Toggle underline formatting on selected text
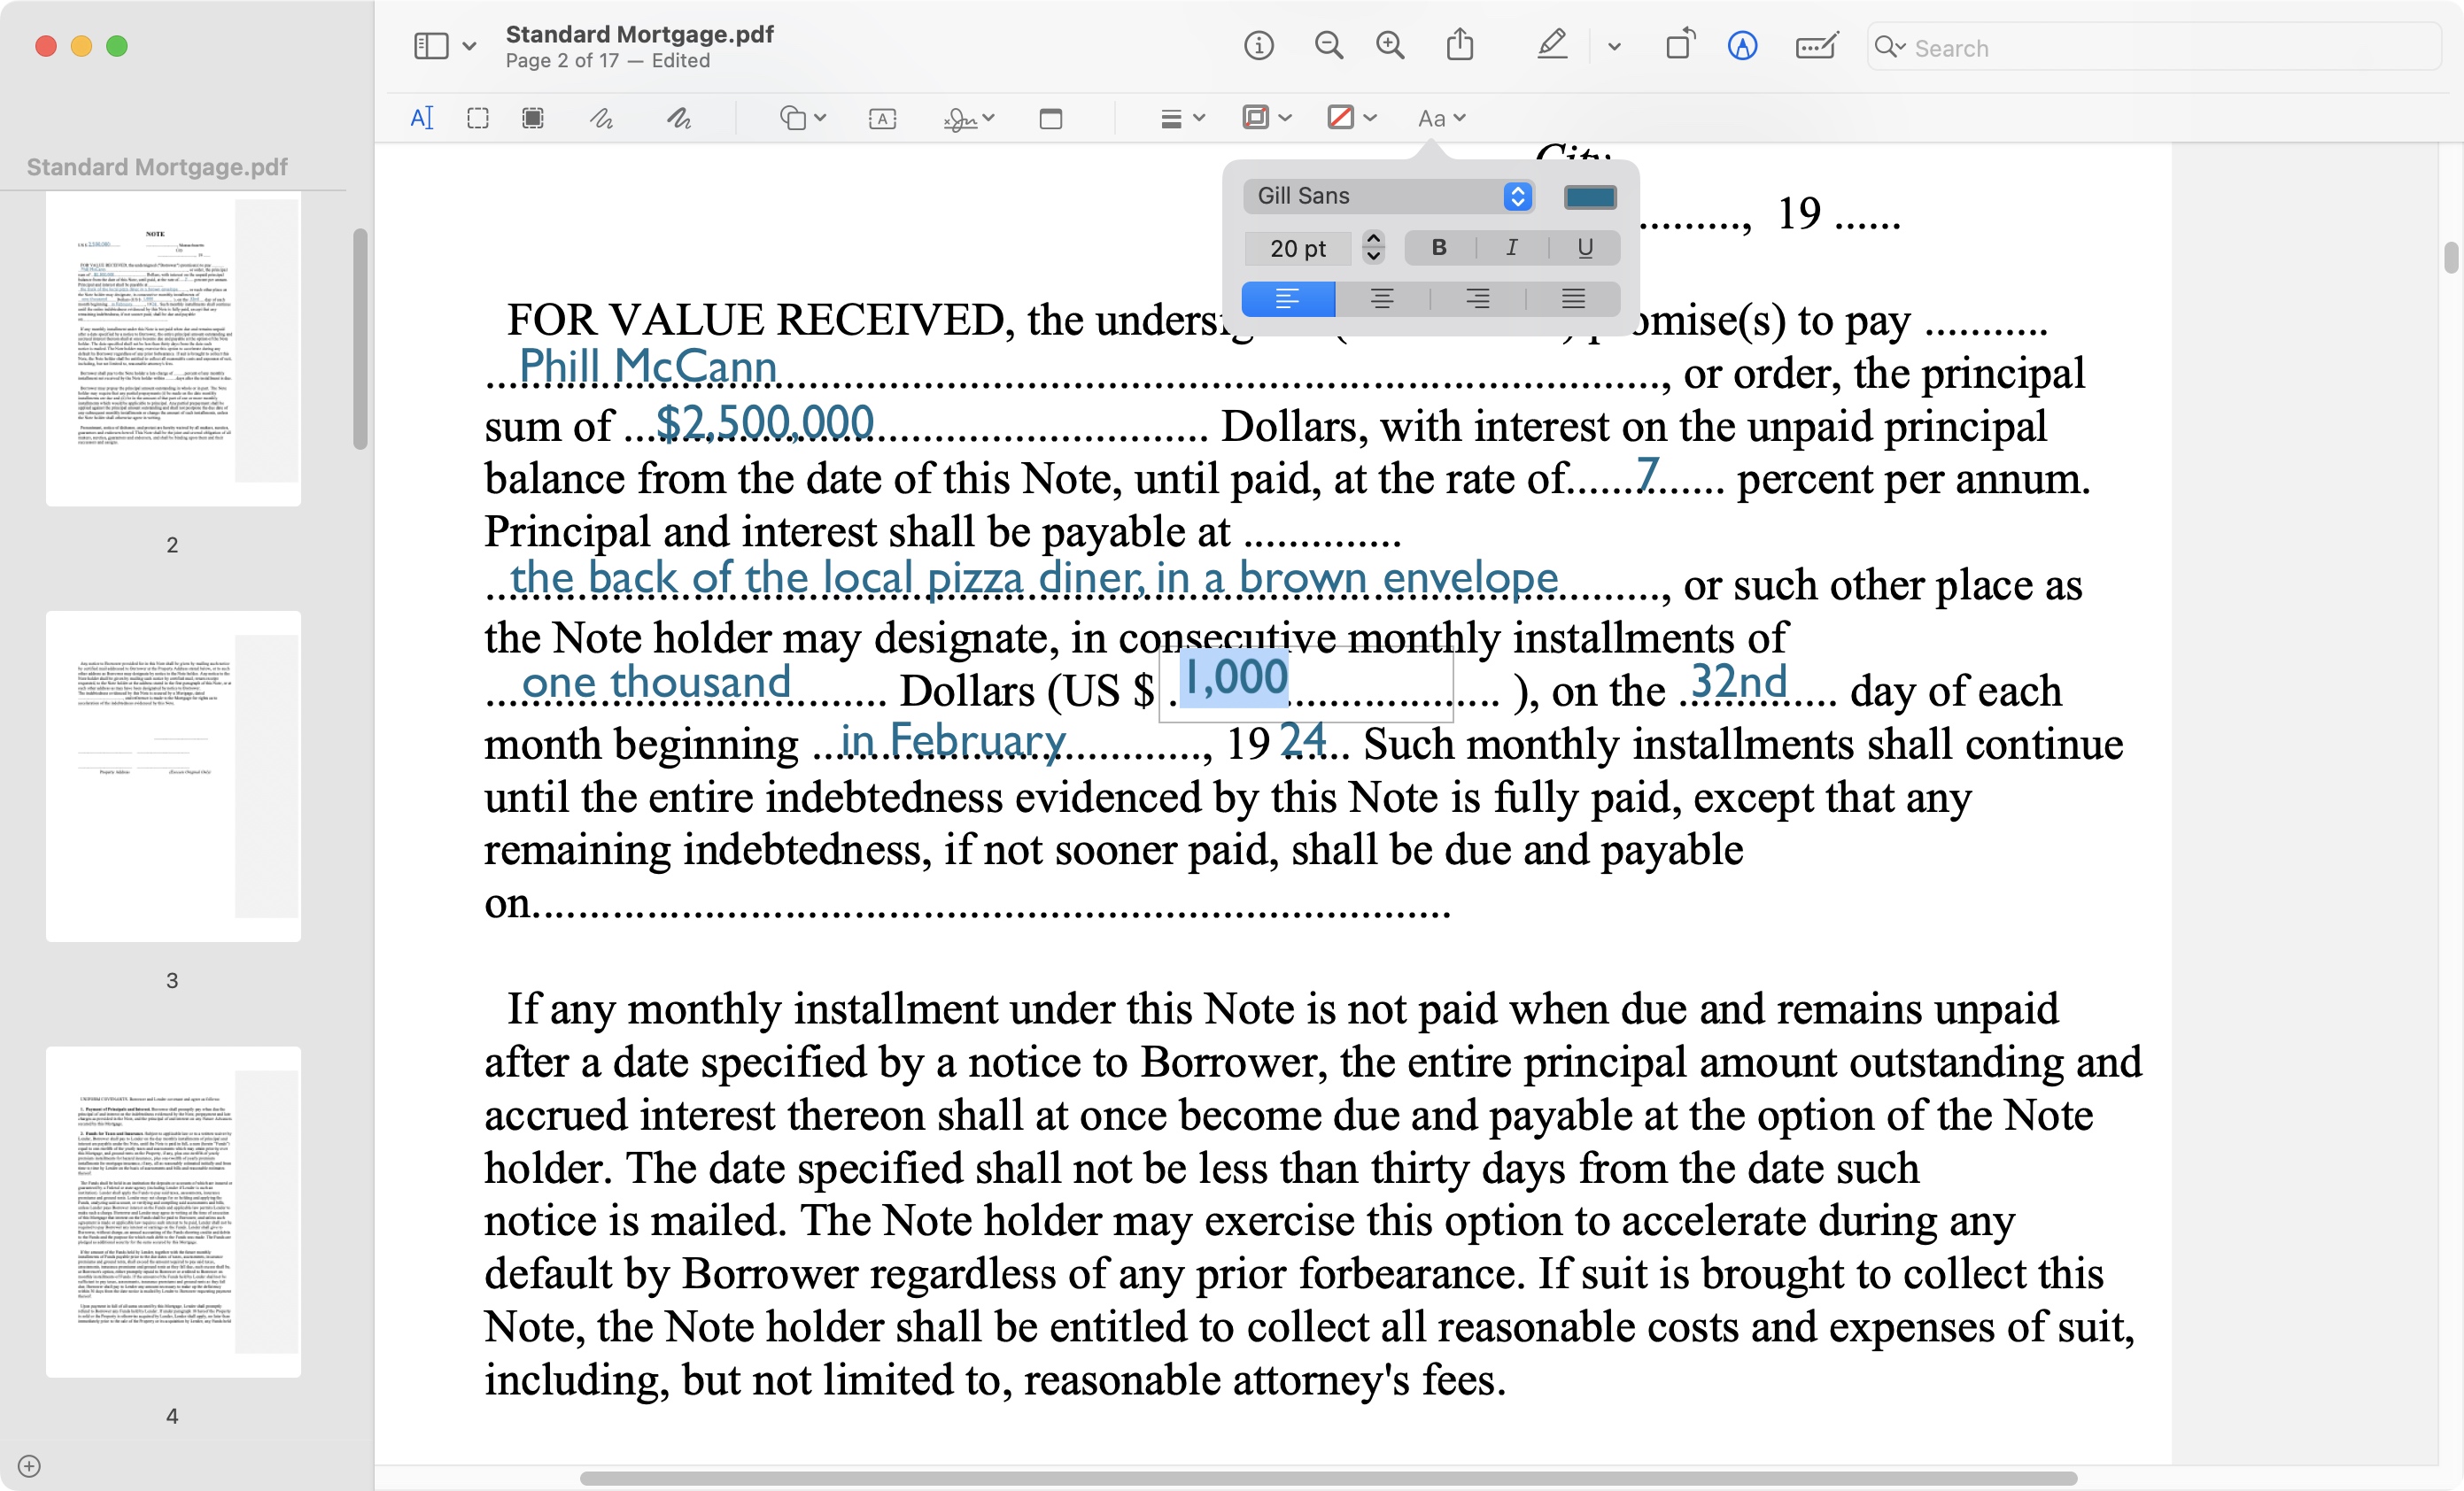2464x1491 pixels. pyautogui.click(x=1582, y=246)
